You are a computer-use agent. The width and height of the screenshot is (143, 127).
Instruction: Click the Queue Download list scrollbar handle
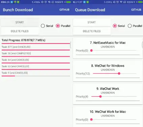point(142,45)
